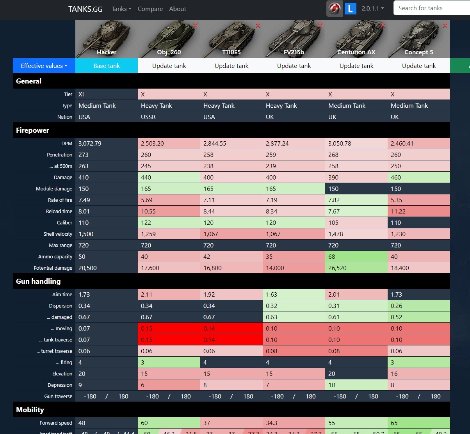Click the Mobility section header
The image size is (470, 434).
click(231, 409)
